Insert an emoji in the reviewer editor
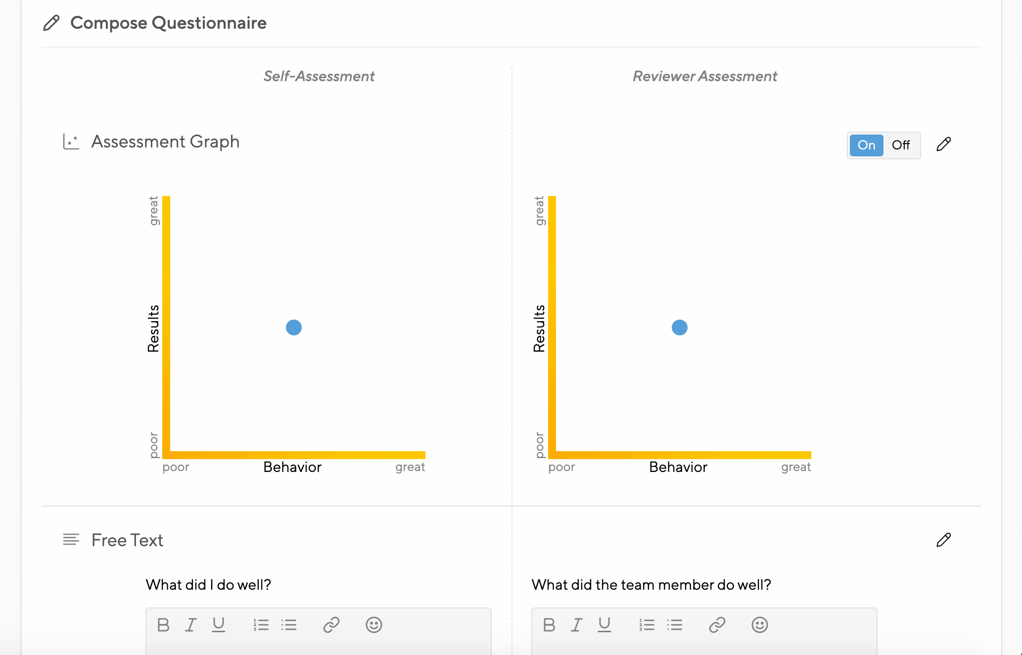 click(x=760, y=625)
